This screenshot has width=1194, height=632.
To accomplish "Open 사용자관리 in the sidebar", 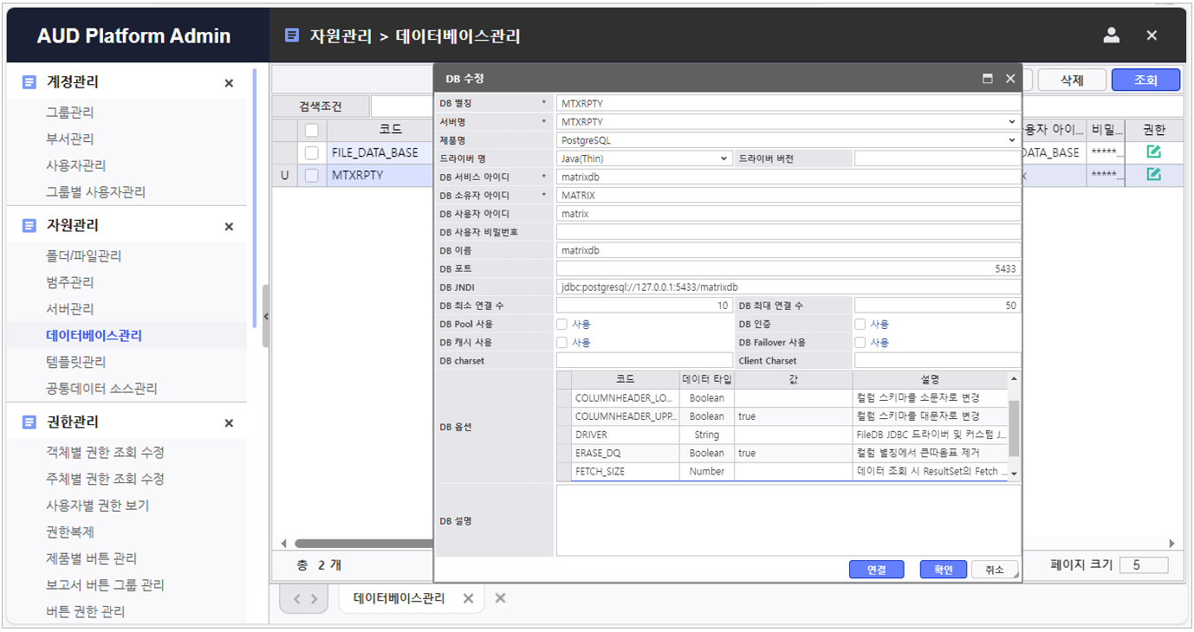I will point(76,165).
